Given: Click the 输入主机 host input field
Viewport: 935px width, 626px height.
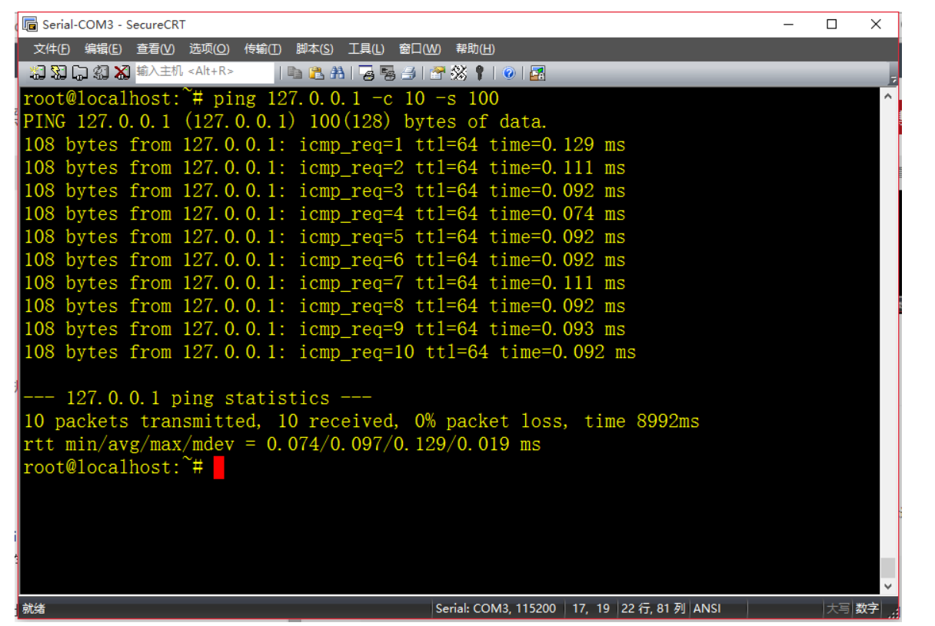Looking at the screenshot, I should [204, 72].
